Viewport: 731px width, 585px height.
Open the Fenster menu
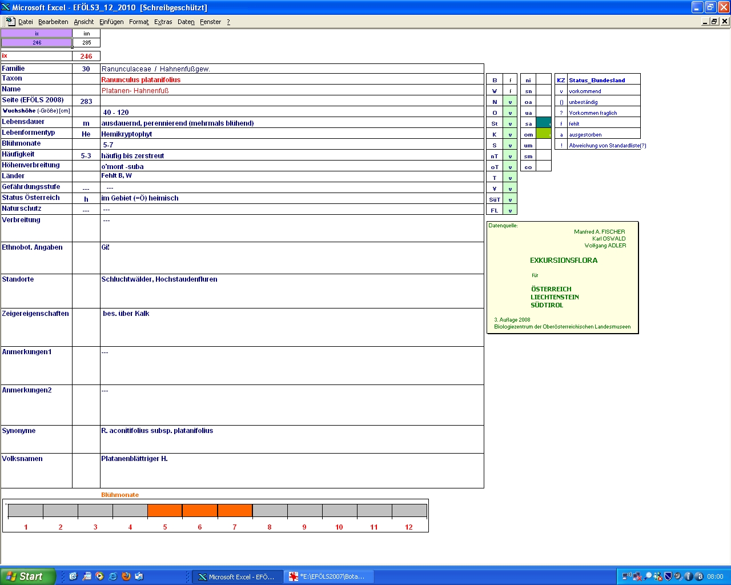[x=210, y=22]
